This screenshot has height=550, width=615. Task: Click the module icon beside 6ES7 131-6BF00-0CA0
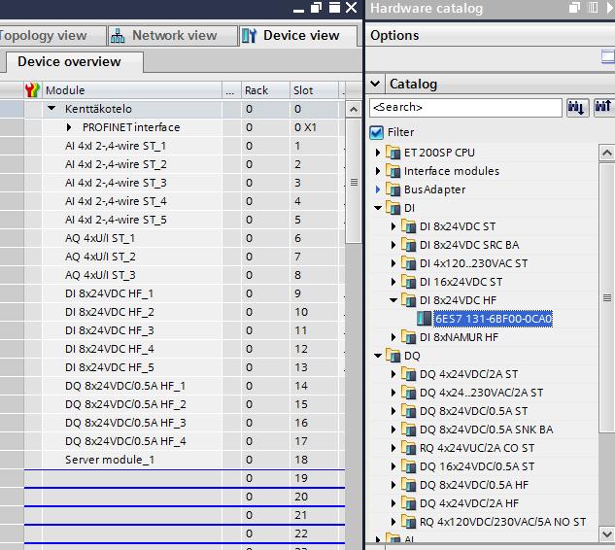tap(424, 318)
